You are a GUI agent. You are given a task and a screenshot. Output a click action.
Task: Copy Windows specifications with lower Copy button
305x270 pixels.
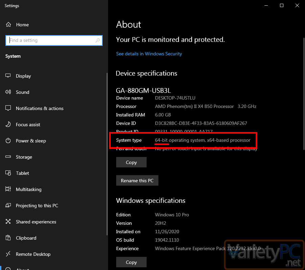[131, 262]
